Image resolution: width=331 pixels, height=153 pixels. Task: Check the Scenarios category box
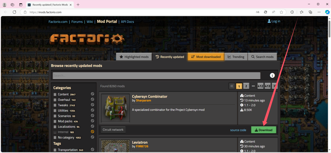(x=55, y=116)
